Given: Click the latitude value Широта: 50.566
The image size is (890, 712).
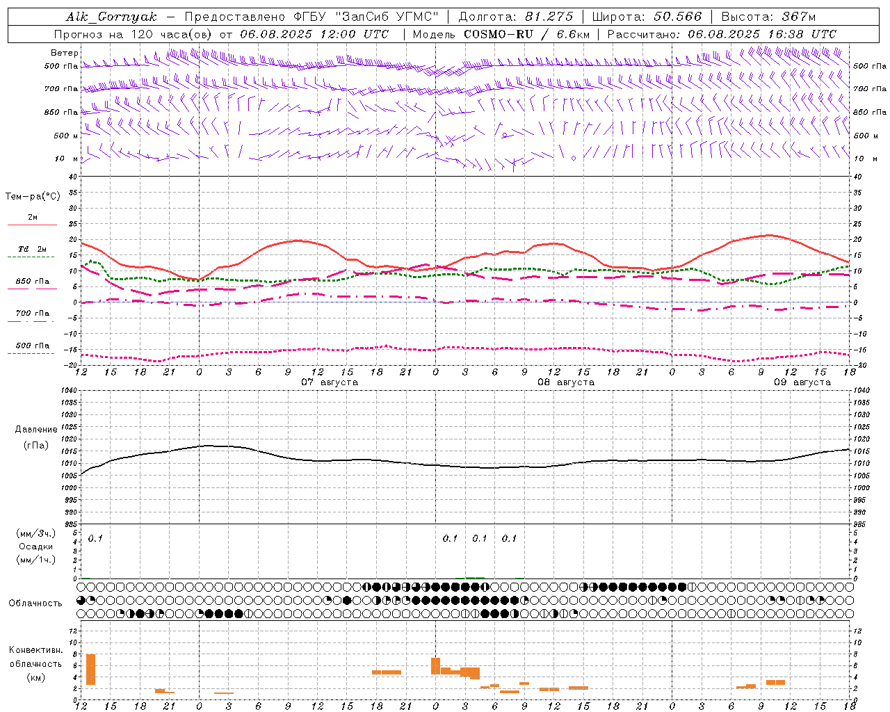Looking at the screenshot, I should tap(647, 17).
